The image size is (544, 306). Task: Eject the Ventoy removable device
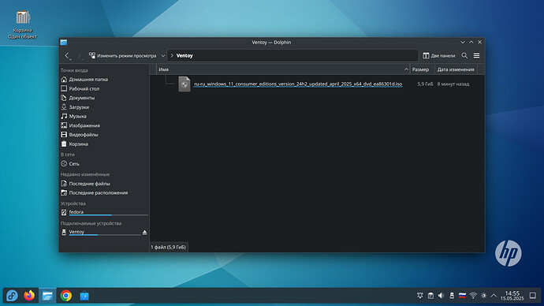(x=145, y=232)
